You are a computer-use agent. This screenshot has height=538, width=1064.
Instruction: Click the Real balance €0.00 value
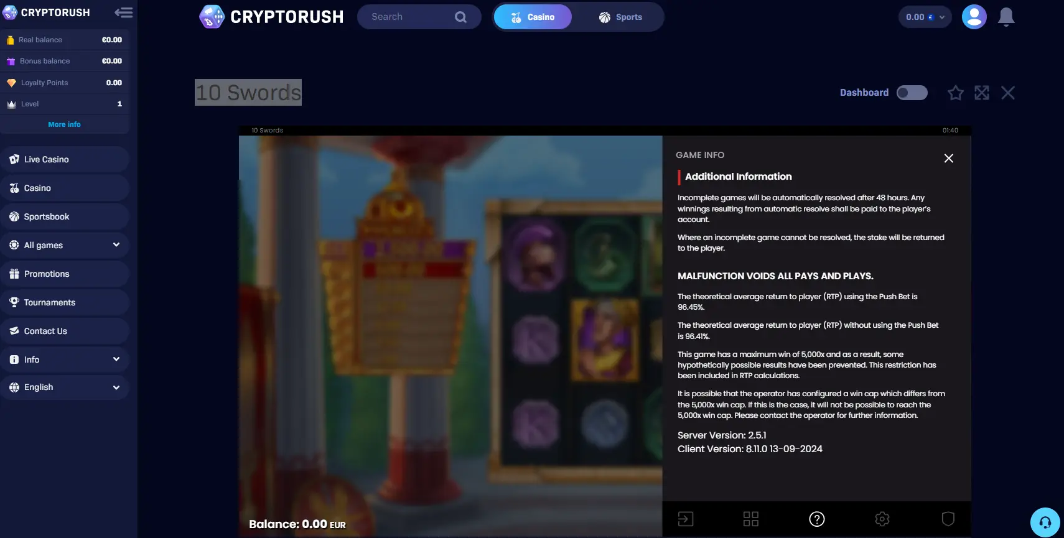[x=112, y=40]
